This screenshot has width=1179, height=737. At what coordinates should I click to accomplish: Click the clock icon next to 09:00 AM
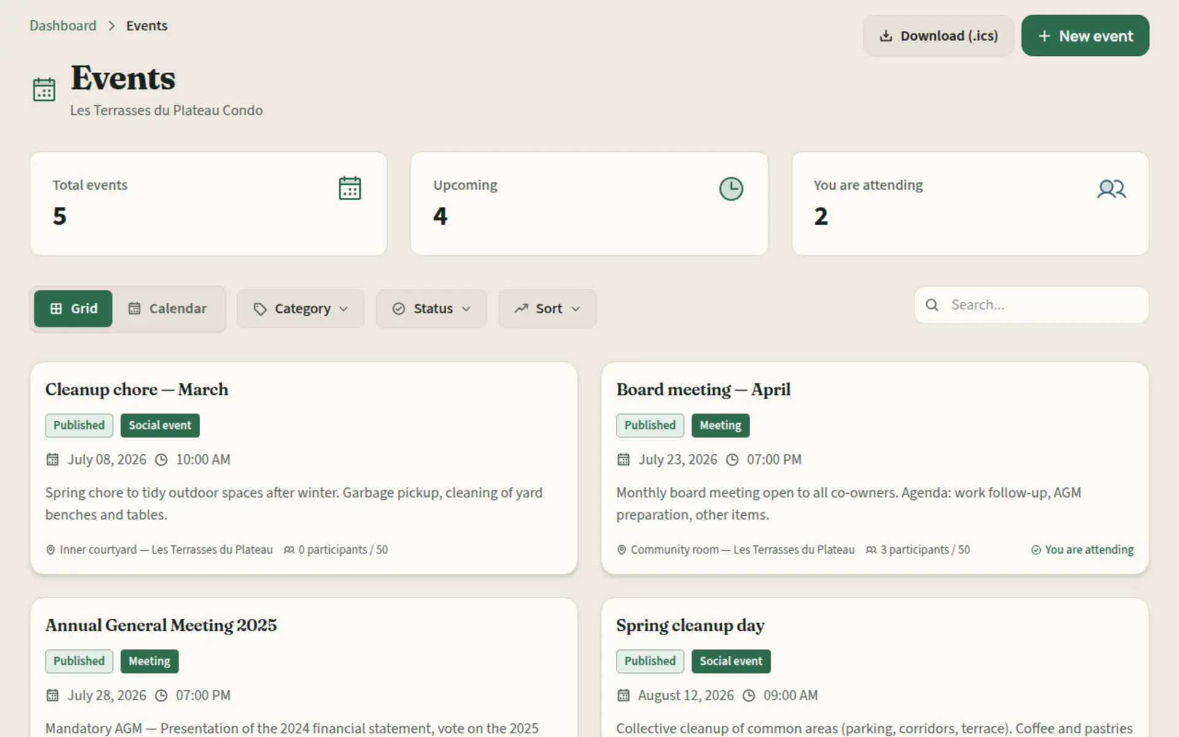click(x=749, y=695)
